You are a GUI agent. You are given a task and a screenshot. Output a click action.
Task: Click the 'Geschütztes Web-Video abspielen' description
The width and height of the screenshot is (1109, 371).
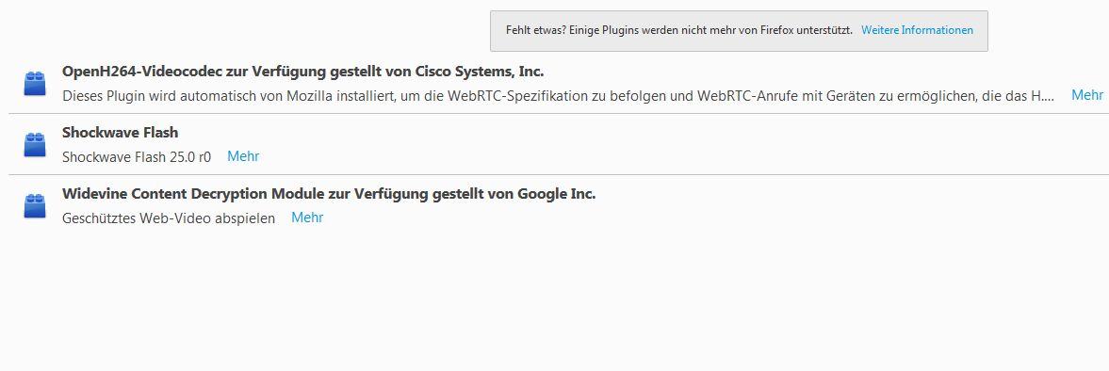[169, 218]
